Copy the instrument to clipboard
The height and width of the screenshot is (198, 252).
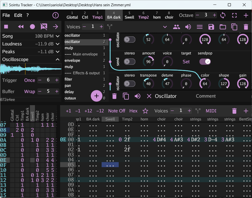234,27
